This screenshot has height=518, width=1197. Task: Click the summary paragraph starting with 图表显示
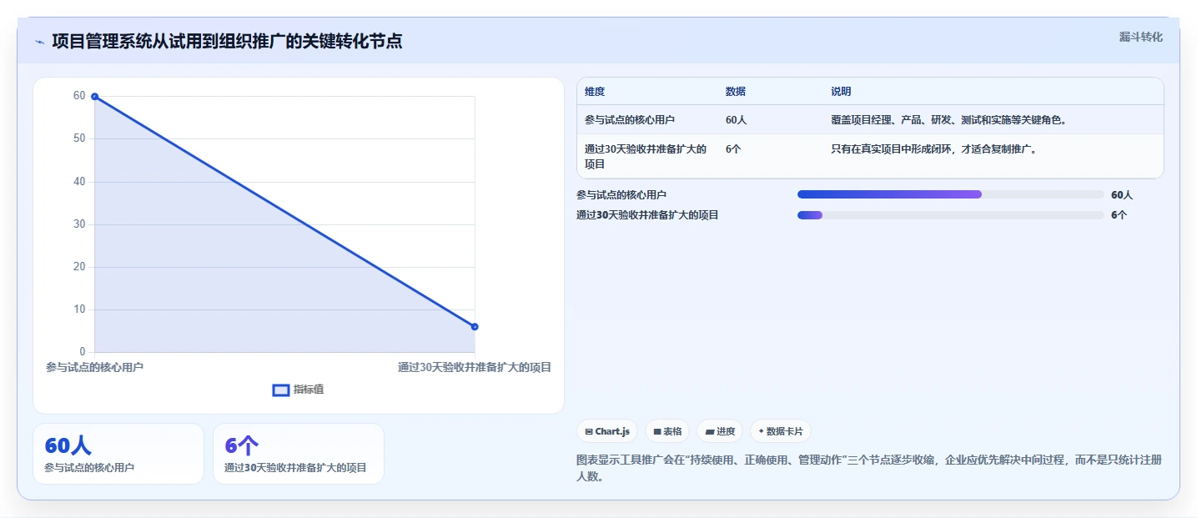point(869,469)
